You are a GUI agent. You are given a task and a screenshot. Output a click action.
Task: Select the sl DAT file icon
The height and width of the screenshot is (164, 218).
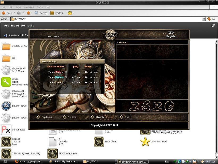click(x=52, y=142)
